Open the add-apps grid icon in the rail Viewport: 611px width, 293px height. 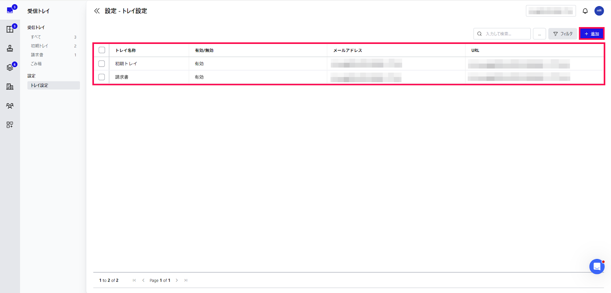coord(10,125)
